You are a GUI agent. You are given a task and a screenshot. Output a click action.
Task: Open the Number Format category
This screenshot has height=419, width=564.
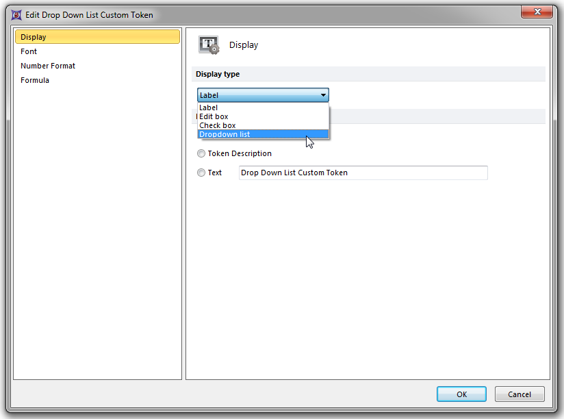48,66
